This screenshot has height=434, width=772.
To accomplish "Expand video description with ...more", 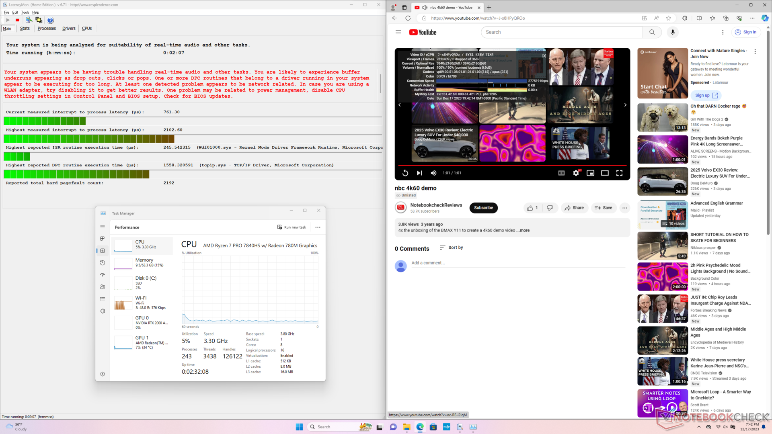I will 523,230.
